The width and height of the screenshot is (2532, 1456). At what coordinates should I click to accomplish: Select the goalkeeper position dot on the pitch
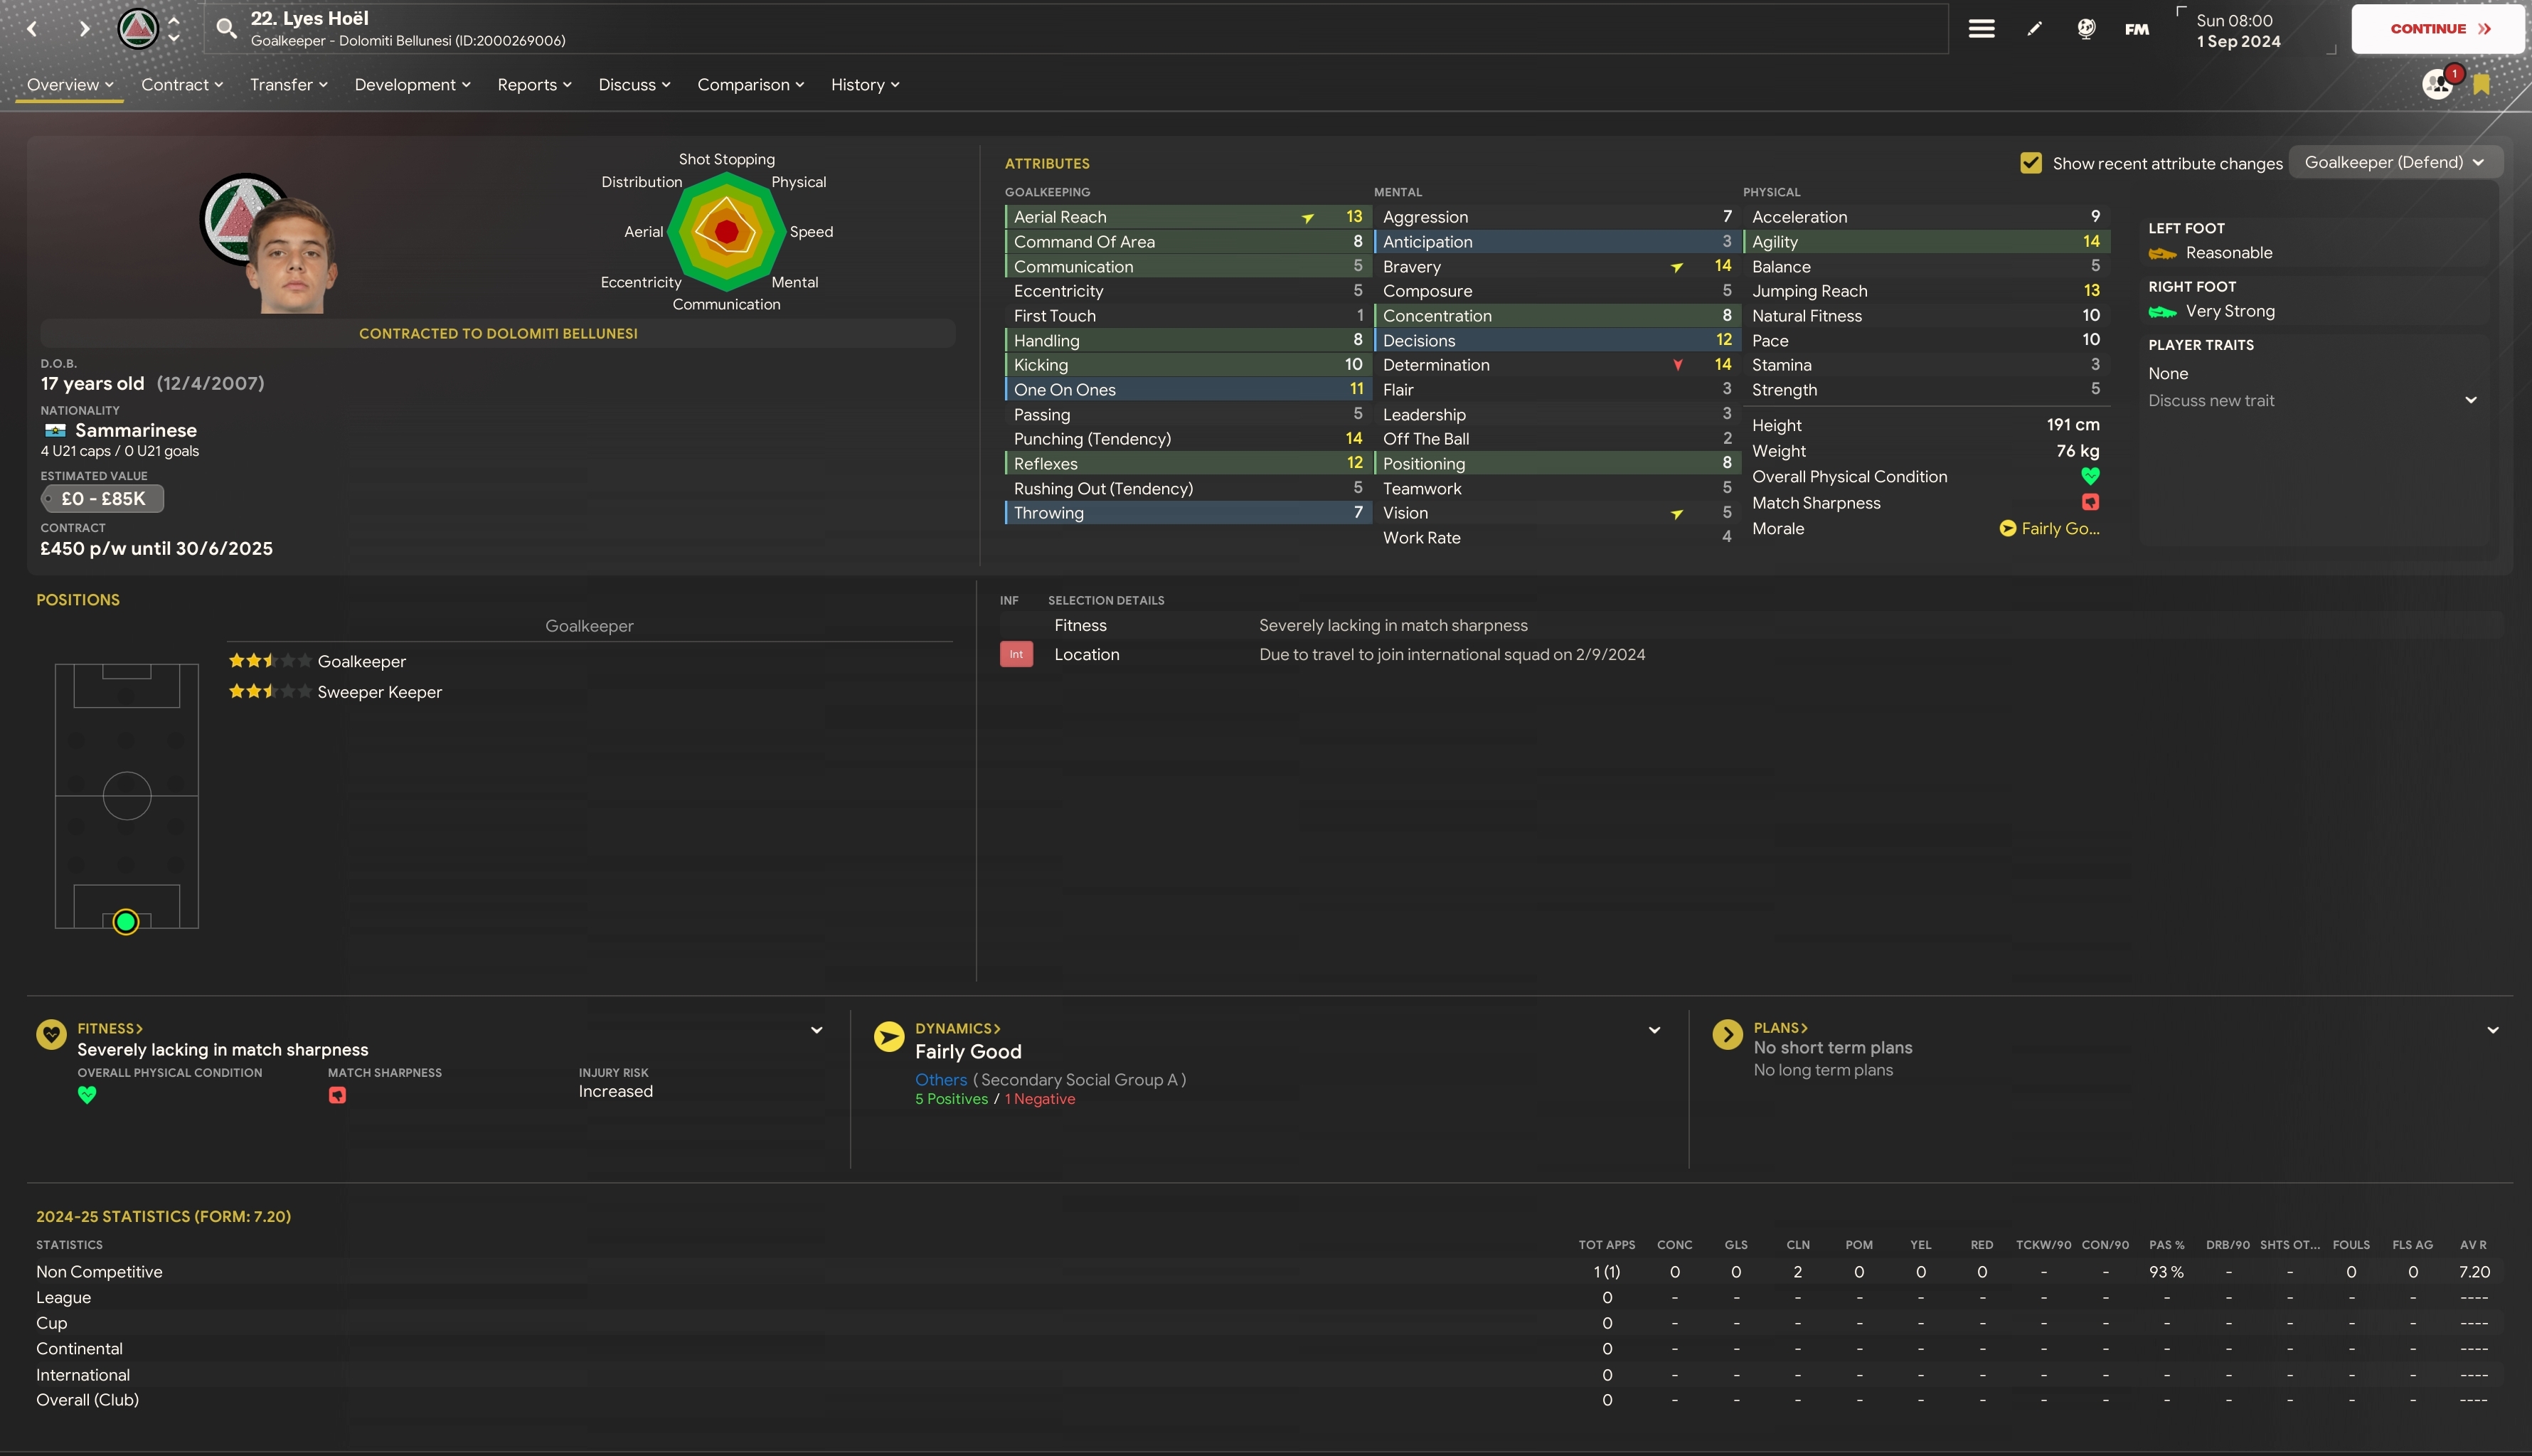[x=126, y=921]
